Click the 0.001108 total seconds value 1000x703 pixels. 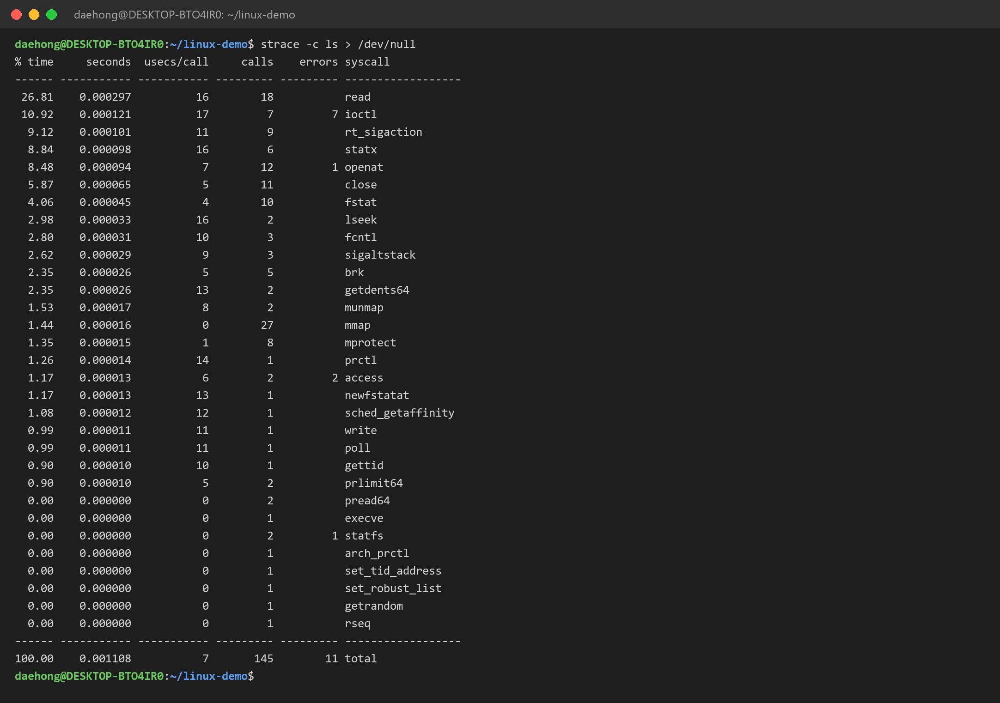click(105, 659)
